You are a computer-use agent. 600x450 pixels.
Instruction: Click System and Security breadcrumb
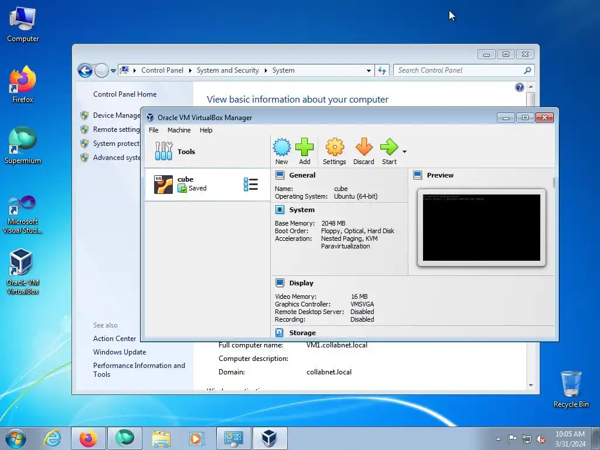(228, 70)
